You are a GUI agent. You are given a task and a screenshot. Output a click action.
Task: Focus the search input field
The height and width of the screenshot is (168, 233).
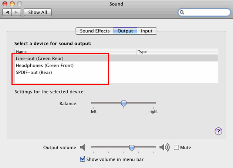(x=204, y=12)
